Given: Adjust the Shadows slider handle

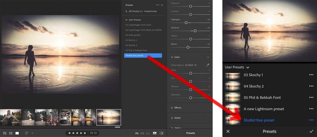Looking at the screenshot, I should 195,31.
